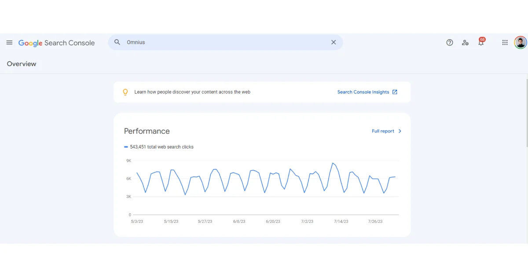Click the 5/27/23 date label
The width and height of the screenshot is (528, 277).
click(205, 222)
